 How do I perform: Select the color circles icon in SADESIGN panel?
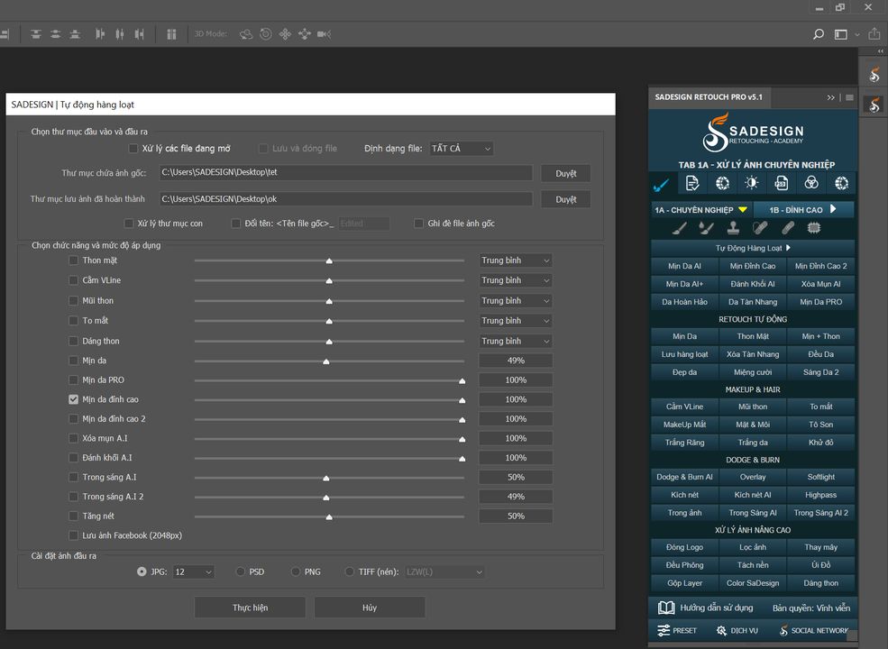[x=812, y=183]
